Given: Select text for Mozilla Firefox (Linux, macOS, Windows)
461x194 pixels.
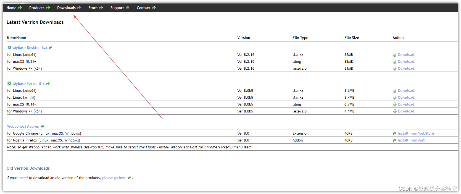Looking at the screenshot, I should (44, 140).
